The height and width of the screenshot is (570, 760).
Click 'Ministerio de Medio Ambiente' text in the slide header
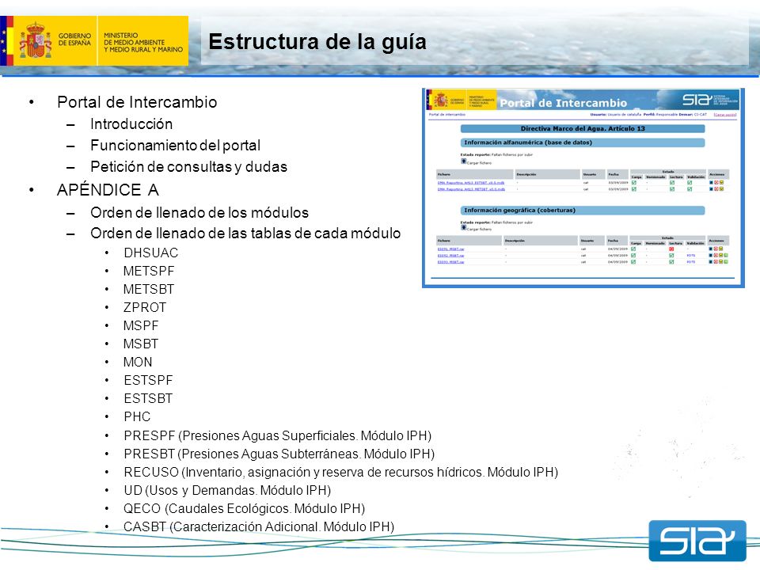tap(143, 43)
